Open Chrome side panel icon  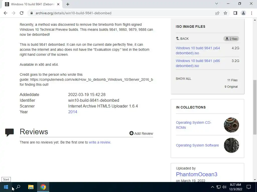pos(235,13)
